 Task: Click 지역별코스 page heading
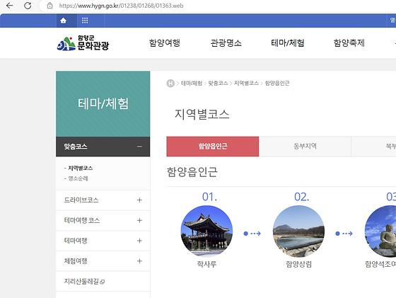coord(202,114)
